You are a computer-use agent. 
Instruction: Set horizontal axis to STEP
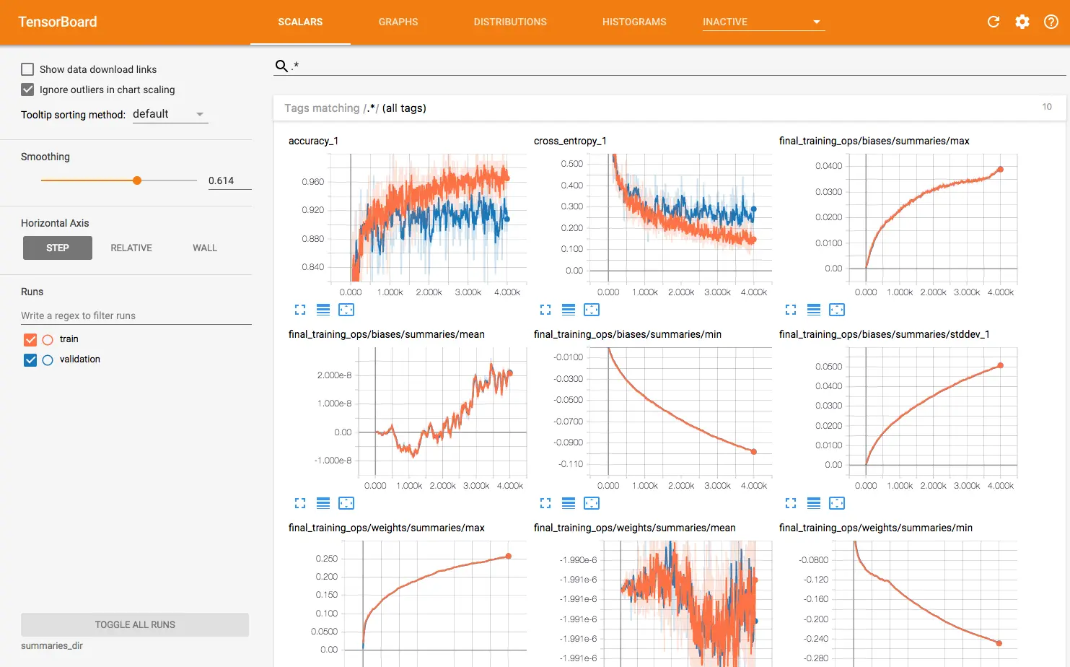pyautogui.click(x=58, y=248)
